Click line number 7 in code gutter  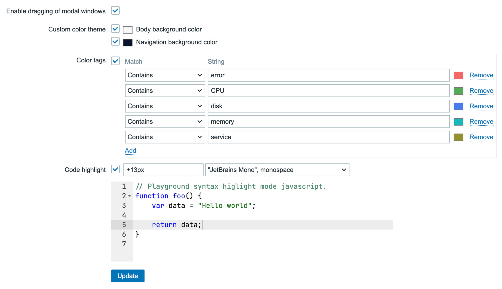[124, 244]
